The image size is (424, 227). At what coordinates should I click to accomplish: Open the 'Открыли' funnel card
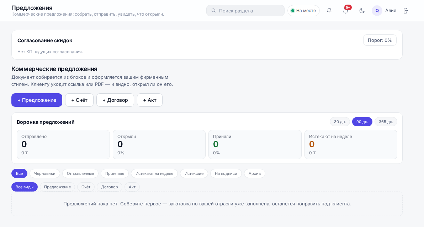coord(159,144)
